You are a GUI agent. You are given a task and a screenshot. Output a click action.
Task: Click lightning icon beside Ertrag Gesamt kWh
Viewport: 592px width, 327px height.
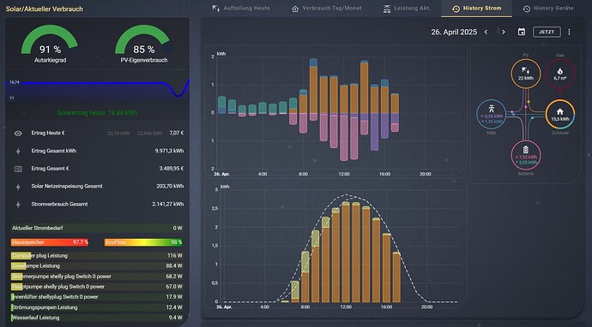18,151
